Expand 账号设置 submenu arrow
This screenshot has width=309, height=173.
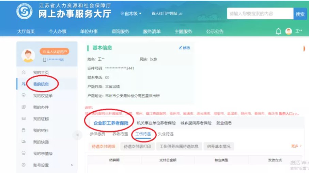point(72,165)
